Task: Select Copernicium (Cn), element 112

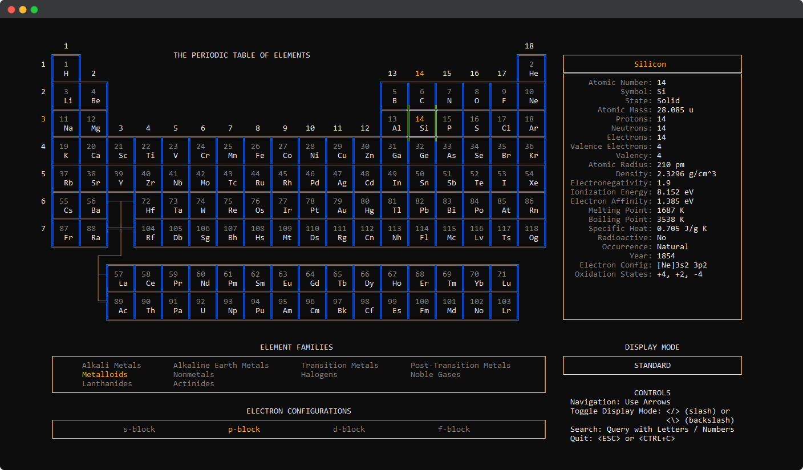Action: pos(367,233)
